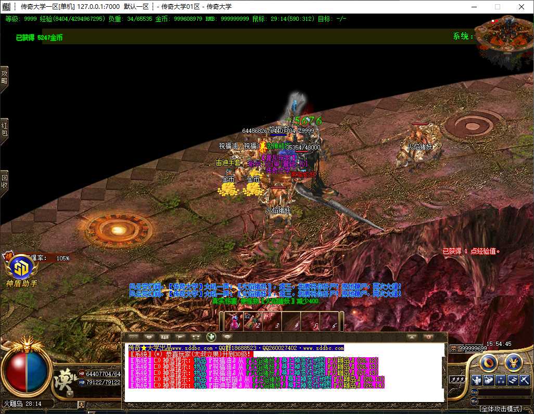The width and height of the screenshot is (534, 414).
Task: Open the minimap in the top corner
Action: tap(505, 38)
